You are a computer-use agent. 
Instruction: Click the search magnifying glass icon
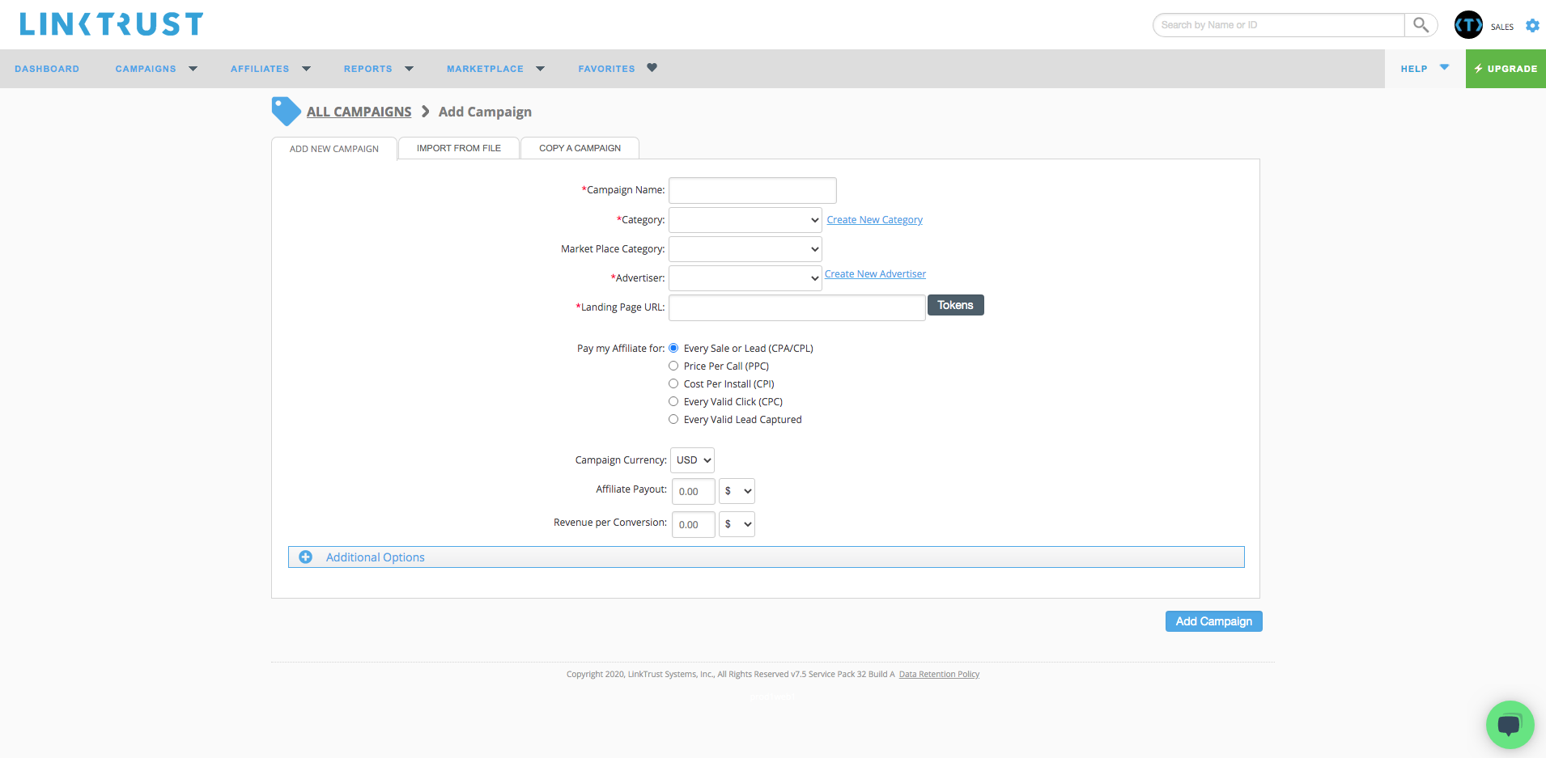1421,25
